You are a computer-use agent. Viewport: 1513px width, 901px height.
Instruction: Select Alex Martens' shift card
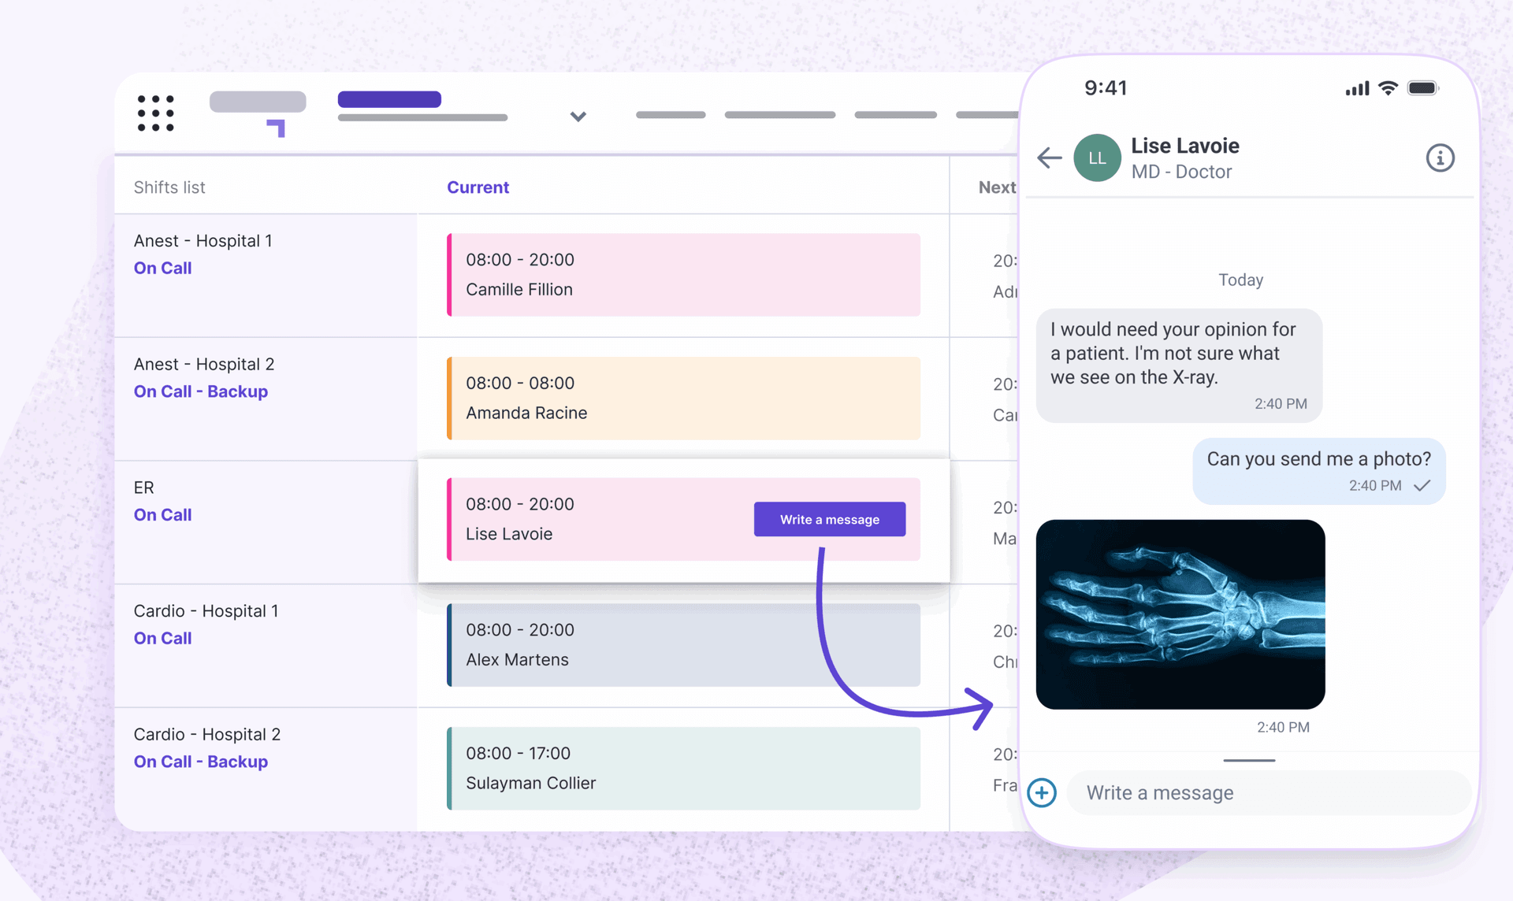tap(683, 645)
